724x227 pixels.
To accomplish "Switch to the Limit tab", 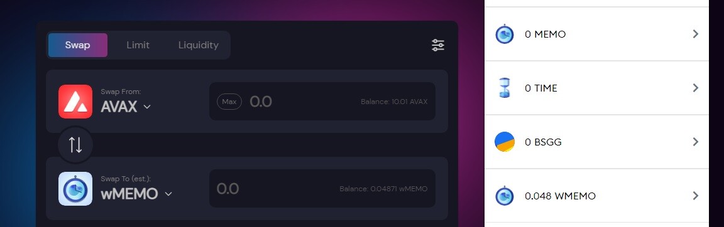I will (x=138, y=45).
